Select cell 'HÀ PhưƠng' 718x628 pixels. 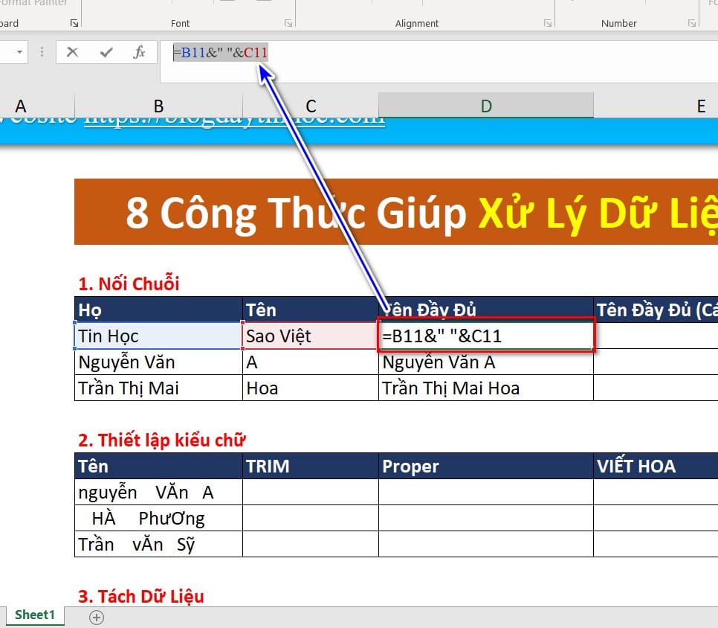click(x=158, y=519)
